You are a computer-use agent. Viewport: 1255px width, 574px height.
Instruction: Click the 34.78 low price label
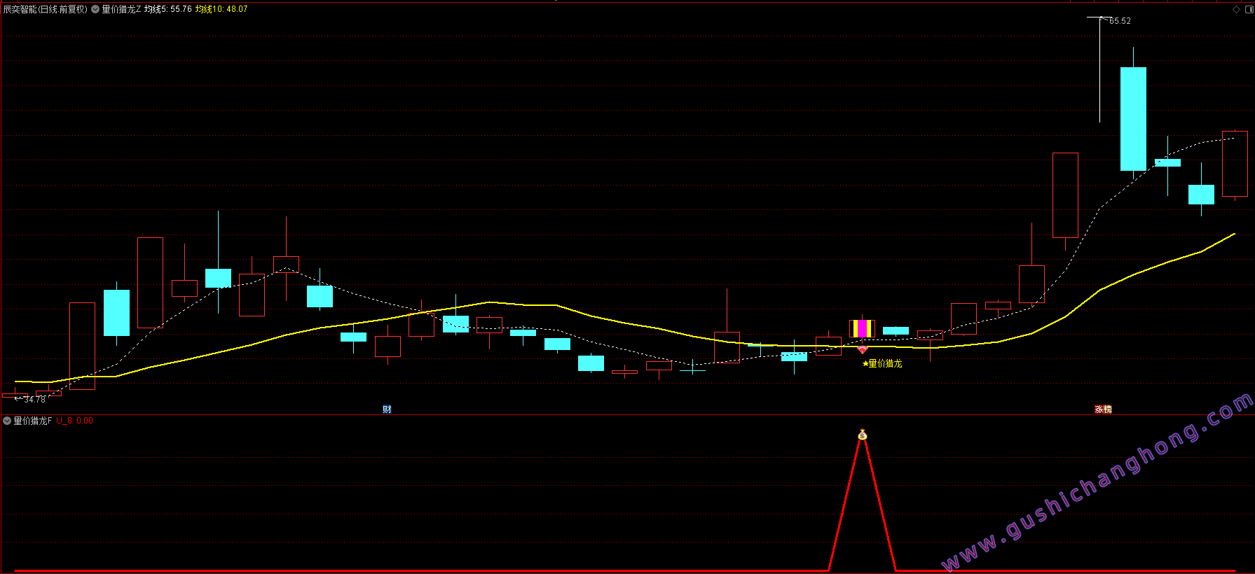(34, 400)
